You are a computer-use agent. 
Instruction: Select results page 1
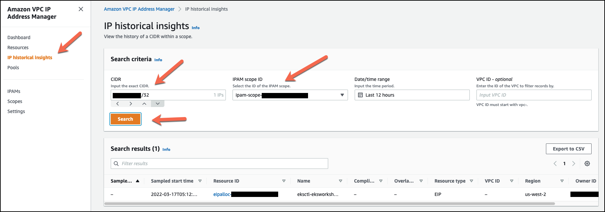pos(564,164)
